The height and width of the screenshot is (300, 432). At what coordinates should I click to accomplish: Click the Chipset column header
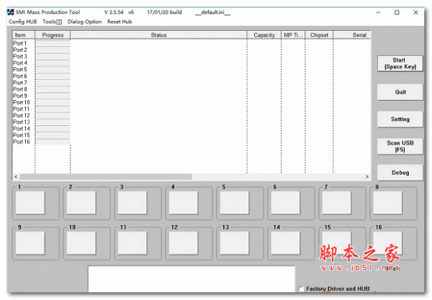319,35
